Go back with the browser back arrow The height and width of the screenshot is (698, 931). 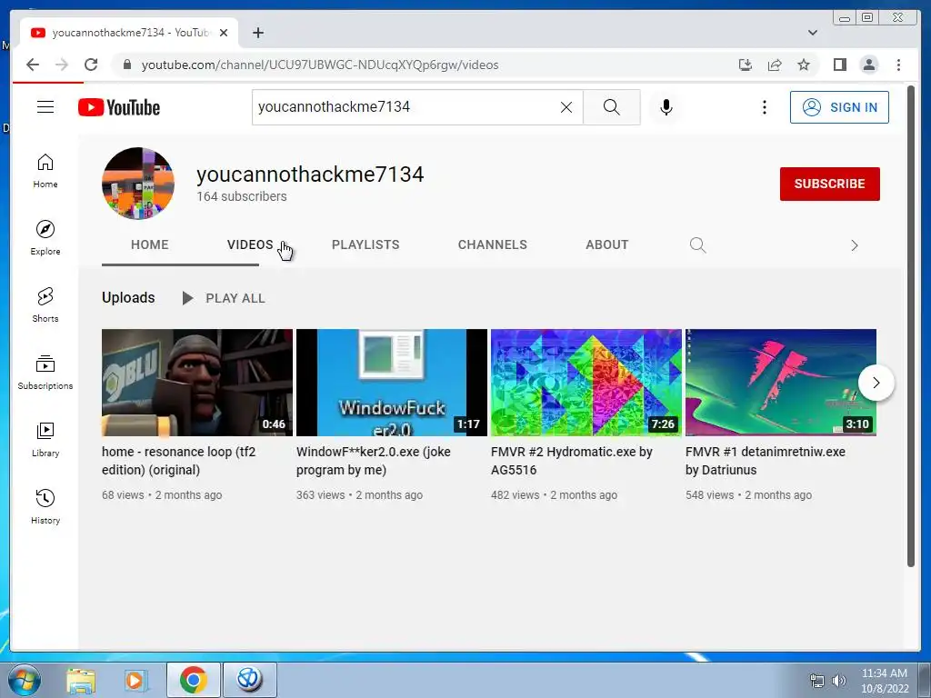tap(33, 65)
